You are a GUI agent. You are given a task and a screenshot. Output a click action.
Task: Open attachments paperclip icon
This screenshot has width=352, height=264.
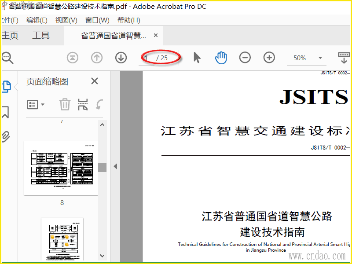(6, 136)
